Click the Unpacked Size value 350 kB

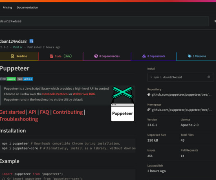(153, 140)
